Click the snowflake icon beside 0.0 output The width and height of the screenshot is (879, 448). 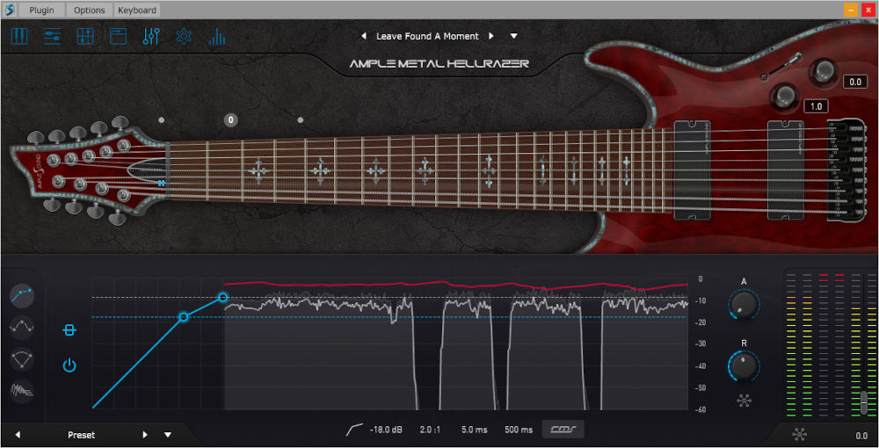coord(800,435)
